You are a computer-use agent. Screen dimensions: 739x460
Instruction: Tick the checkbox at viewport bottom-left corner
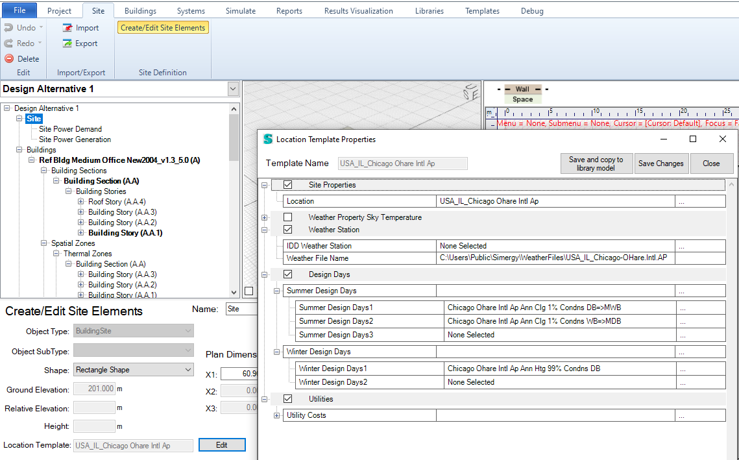point(249,291)
